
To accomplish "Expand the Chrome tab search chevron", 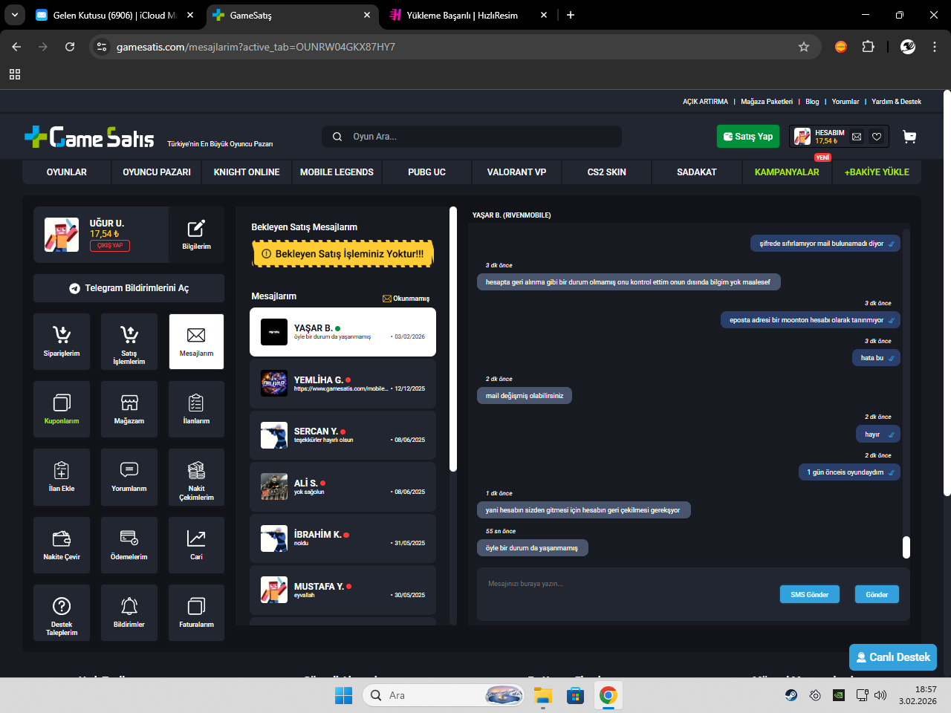I will click(15, 15).
